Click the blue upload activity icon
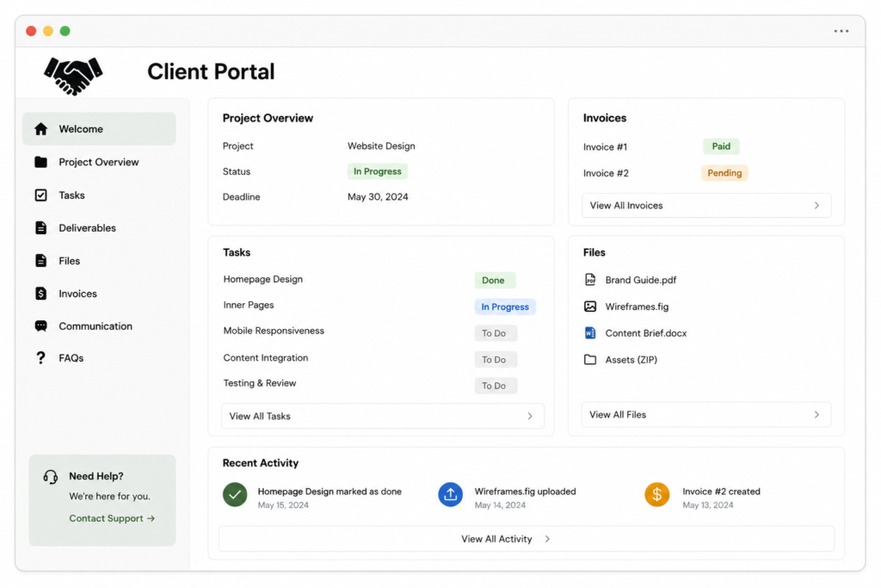 (x=450, y=495)
